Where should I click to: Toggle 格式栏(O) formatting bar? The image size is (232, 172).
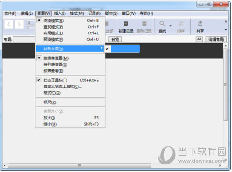click(70, 93)
